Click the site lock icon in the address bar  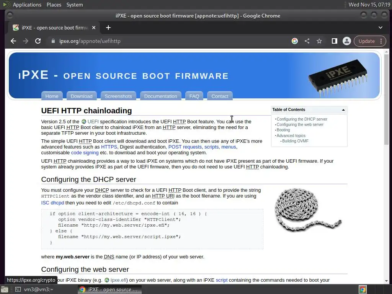[x=53, y=41]
